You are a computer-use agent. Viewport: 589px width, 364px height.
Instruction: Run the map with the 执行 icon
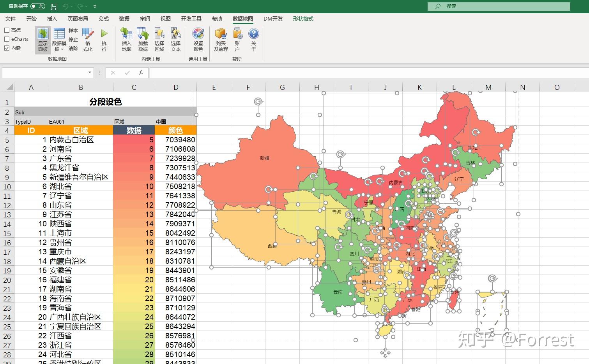coord(104,39)
